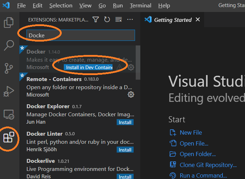Screen dimensions: 245x179
Task: Clear extensions search results
Action: click(118, 20)
